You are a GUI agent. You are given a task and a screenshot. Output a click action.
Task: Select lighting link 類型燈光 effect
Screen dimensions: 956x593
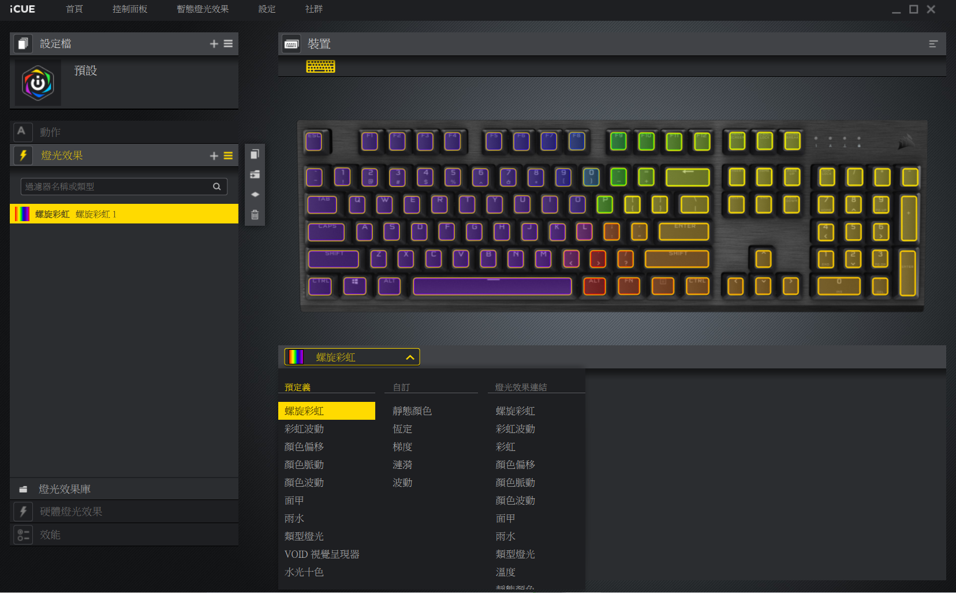point(516,554)
